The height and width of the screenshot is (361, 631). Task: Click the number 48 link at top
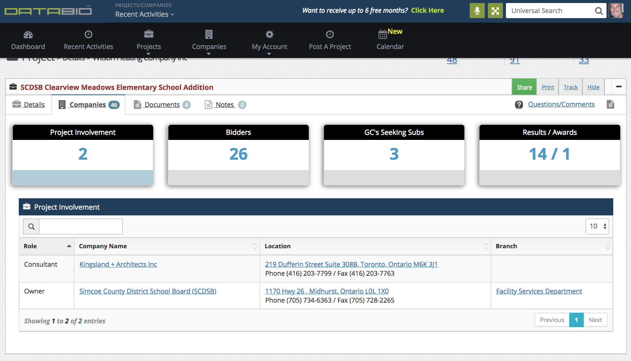(452, 60)
